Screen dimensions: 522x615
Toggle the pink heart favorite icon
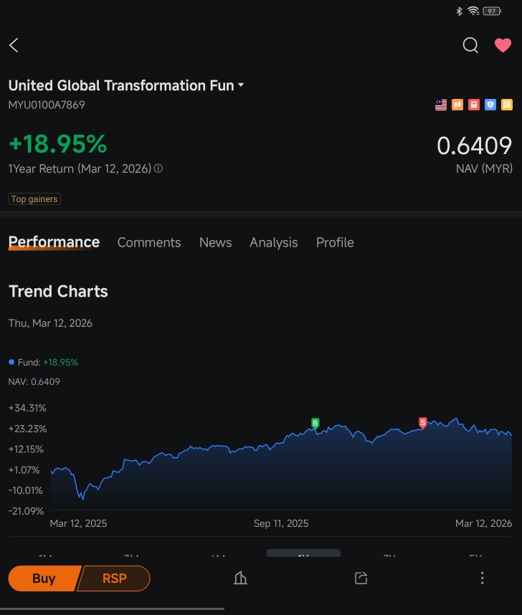point(503,45)
